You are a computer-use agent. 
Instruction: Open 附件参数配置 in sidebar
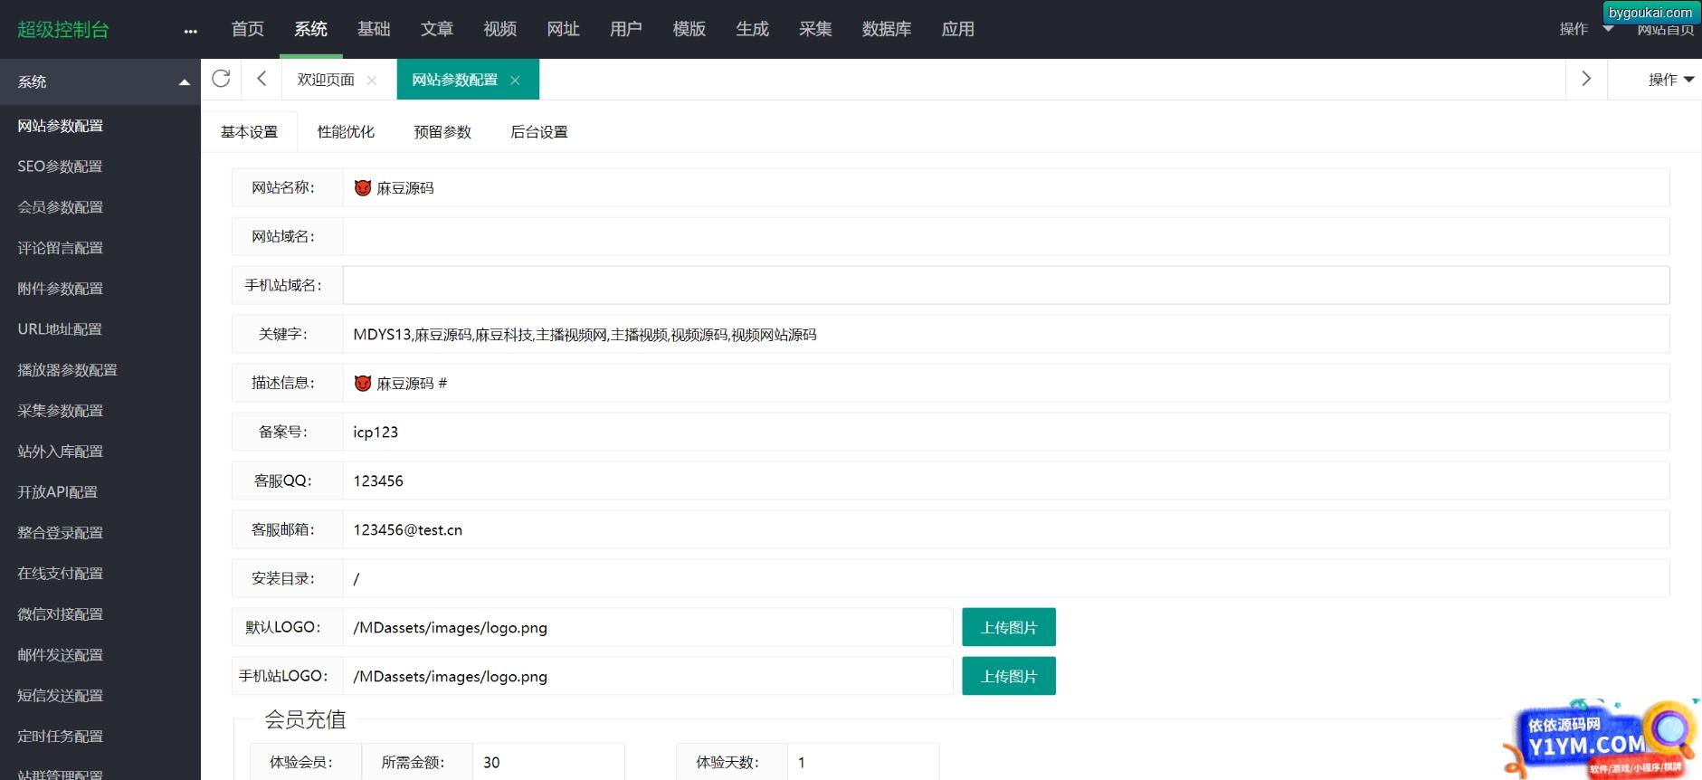[61, 289]
